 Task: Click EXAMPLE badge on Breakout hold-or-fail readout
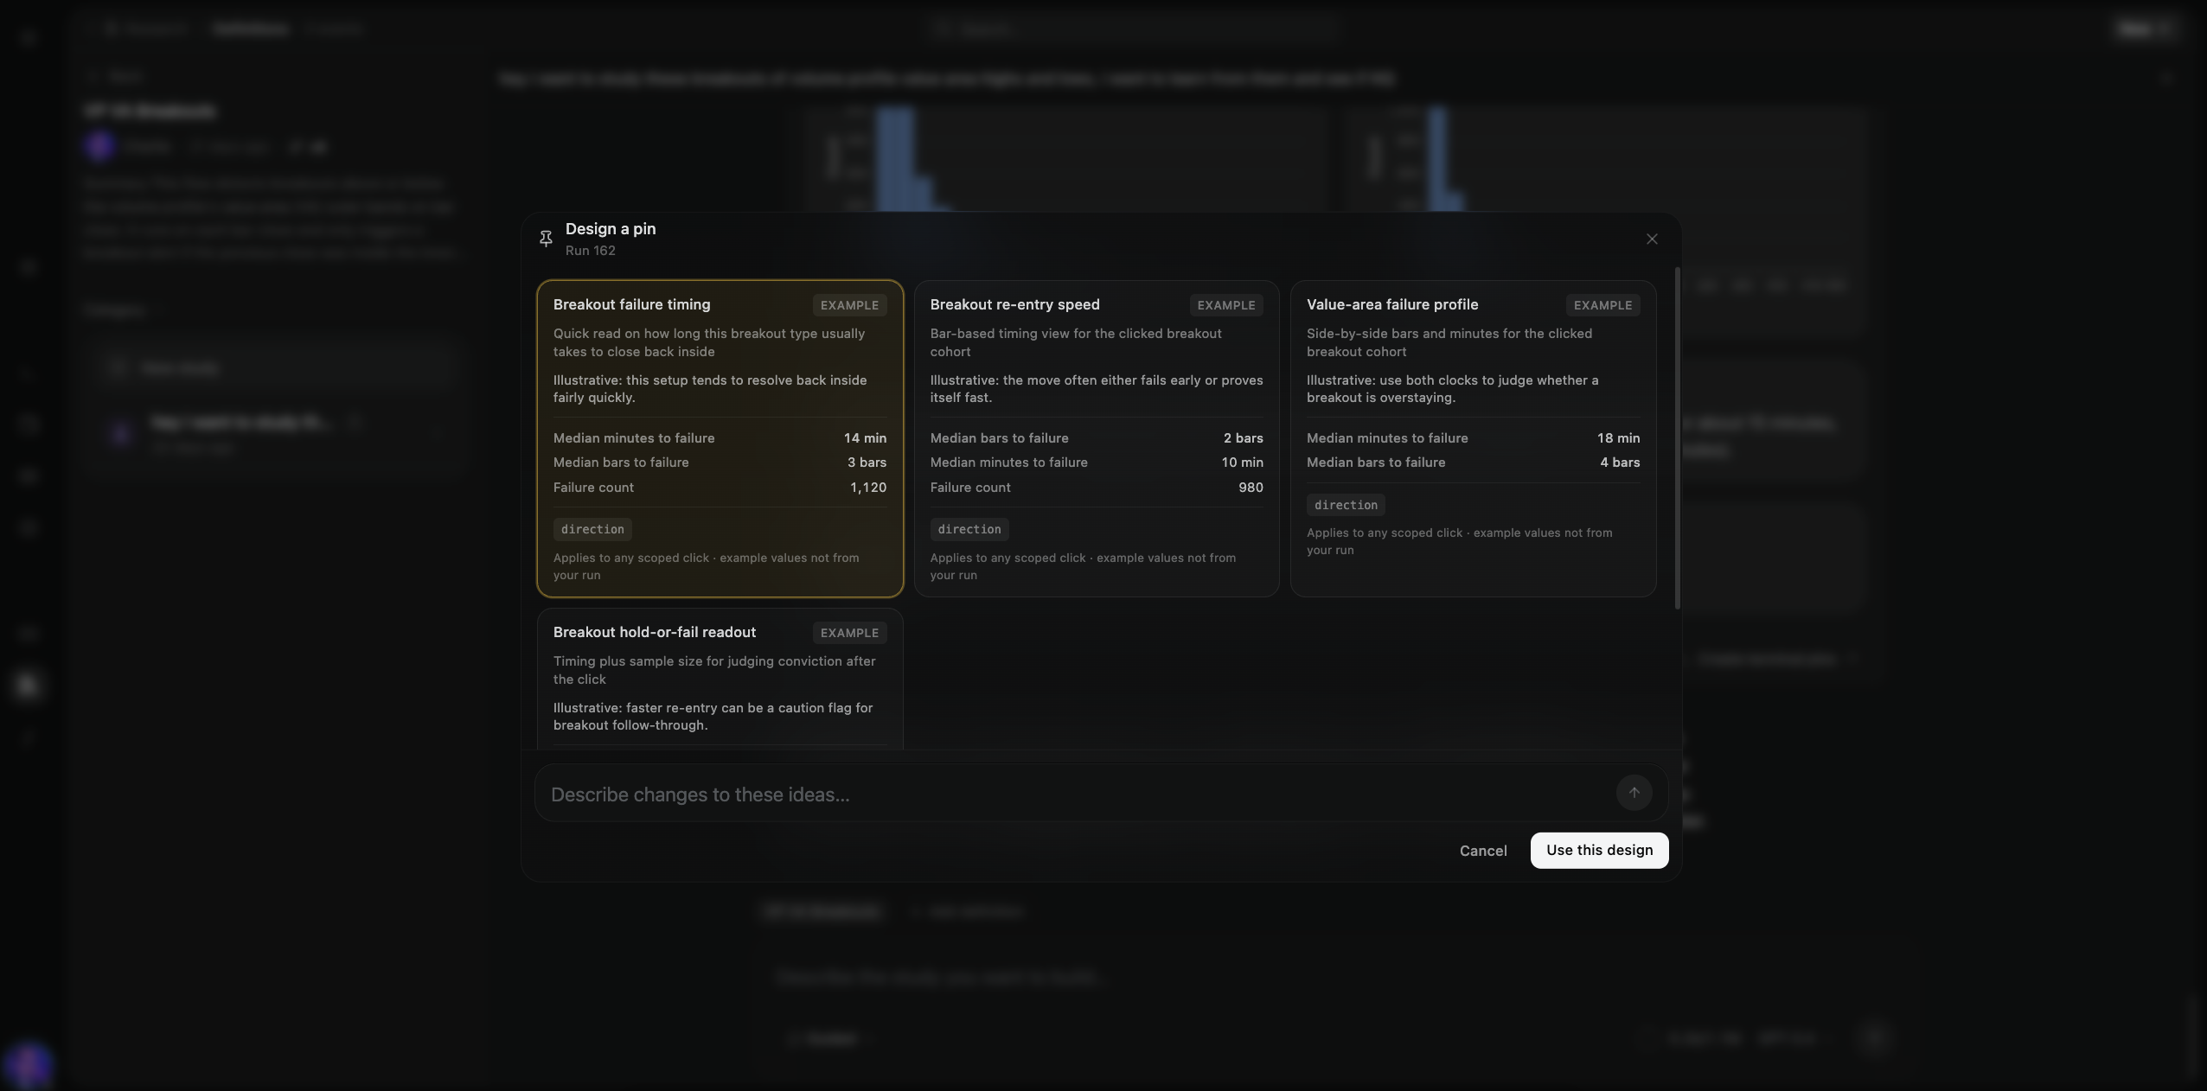pyautogui.click(x=849, y=633)
